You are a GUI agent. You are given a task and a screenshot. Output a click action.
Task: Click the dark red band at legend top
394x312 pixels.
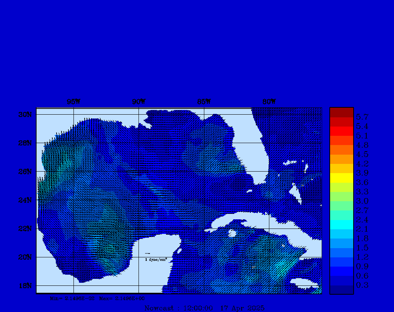(x=341, y=112)
